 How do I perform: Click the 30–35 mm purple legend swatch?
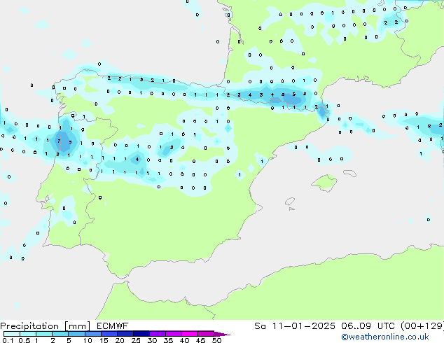[158, 334]
